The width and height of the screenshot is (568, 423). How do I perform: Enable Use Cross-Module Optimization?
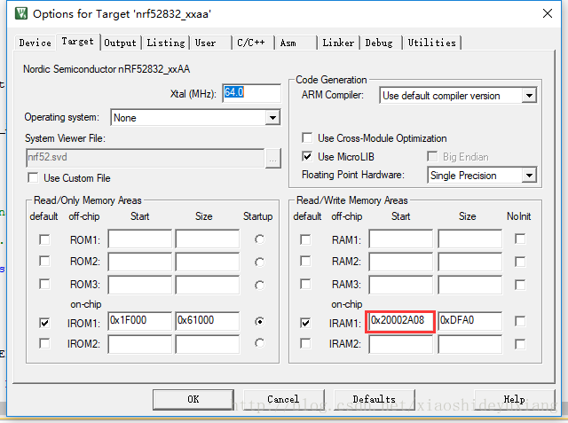[307, 137]
